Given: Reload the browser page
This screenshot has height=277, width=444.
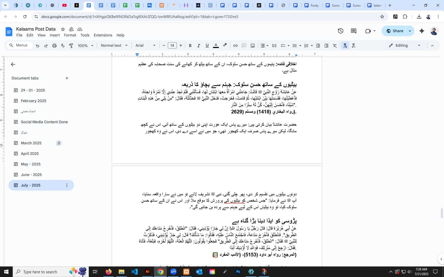Looking at the screenshot, I should 25,17.
